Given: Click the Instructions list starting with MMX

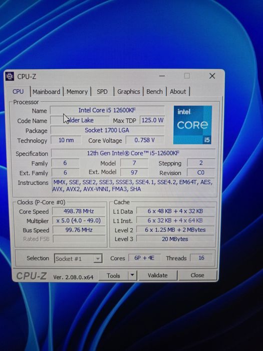Looking at the screenshot, I should tap(134, 186).
